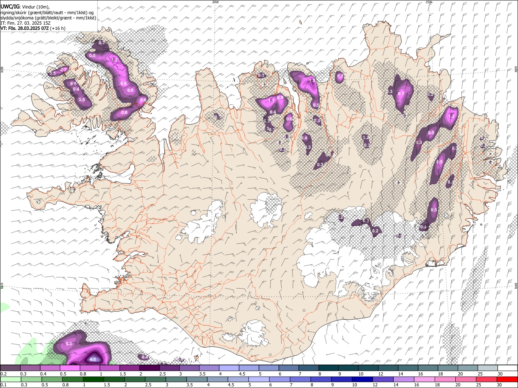Click the bold 'UWC/IG' title text
This screenshot has height=388, width=518.
[x=10, y=6]
